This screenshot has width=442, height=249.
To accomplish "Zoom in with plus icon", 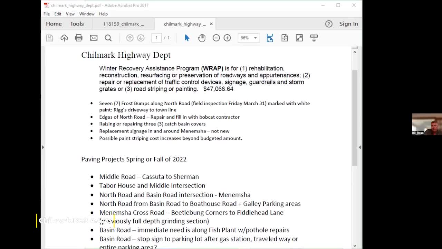I will (x=227, y=38).
